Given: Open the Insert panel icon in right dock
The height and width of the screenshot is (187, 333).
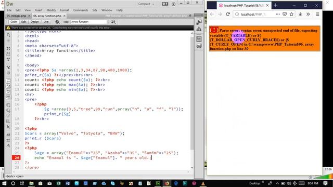Looking at the screenshot, I should 199,22.
